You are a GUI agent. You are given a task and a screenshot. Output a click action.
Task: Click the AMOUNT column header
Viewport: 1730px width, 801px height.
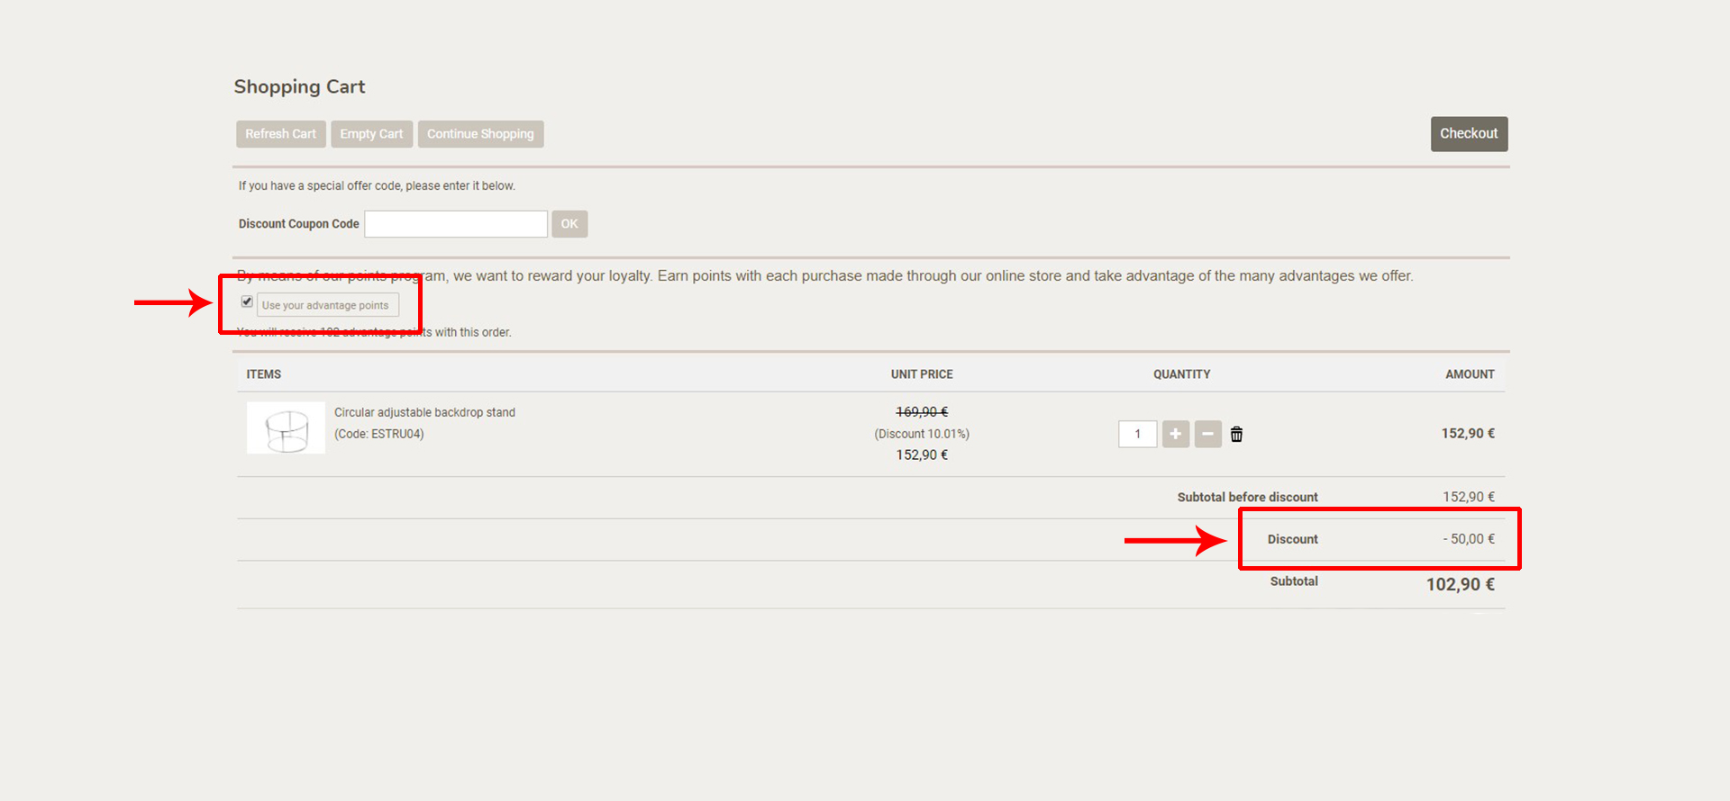click(1470, 374)
